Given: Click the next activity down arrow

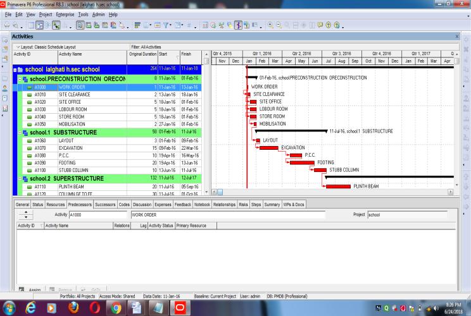Looking at the screenshot, I should tap(26, 217).
